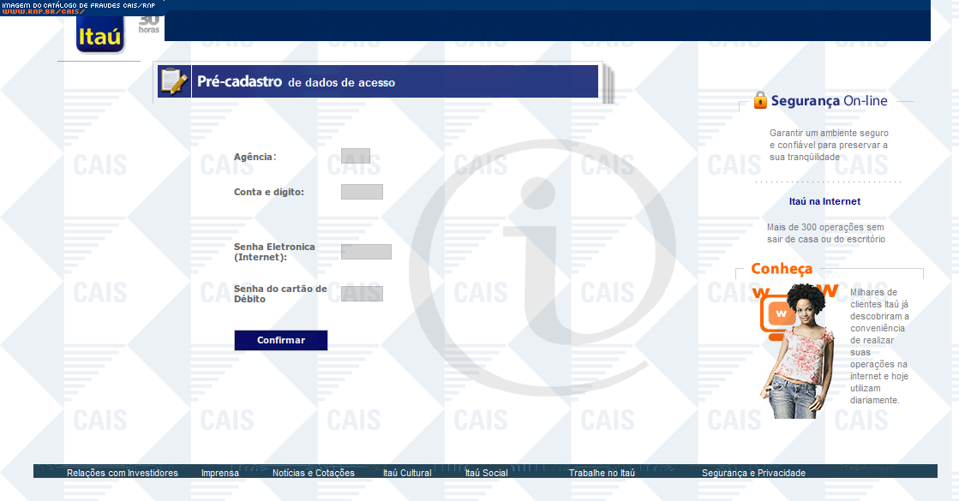Go to the Imprensa footer item
This screenshot has height=501, width=959.
220,473
